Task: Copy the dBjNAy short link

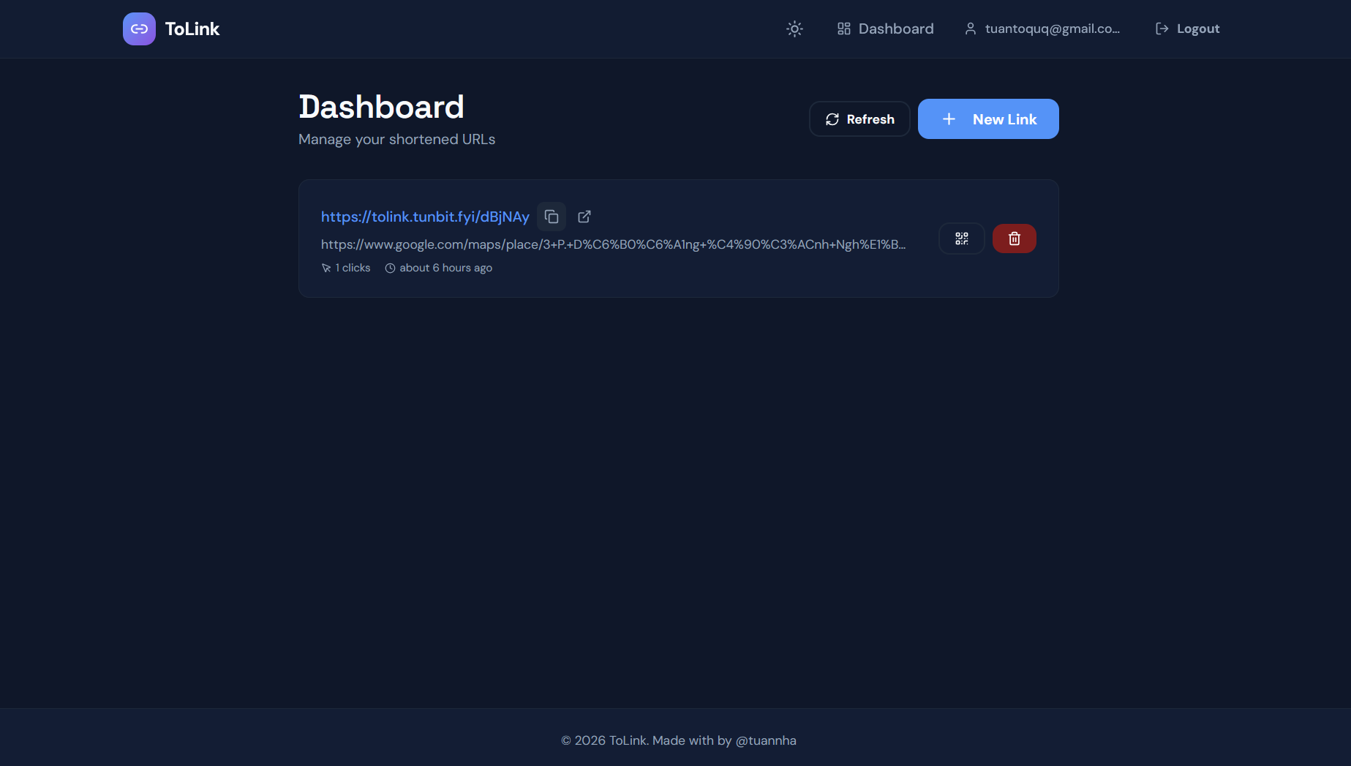Action: (552, 217)
